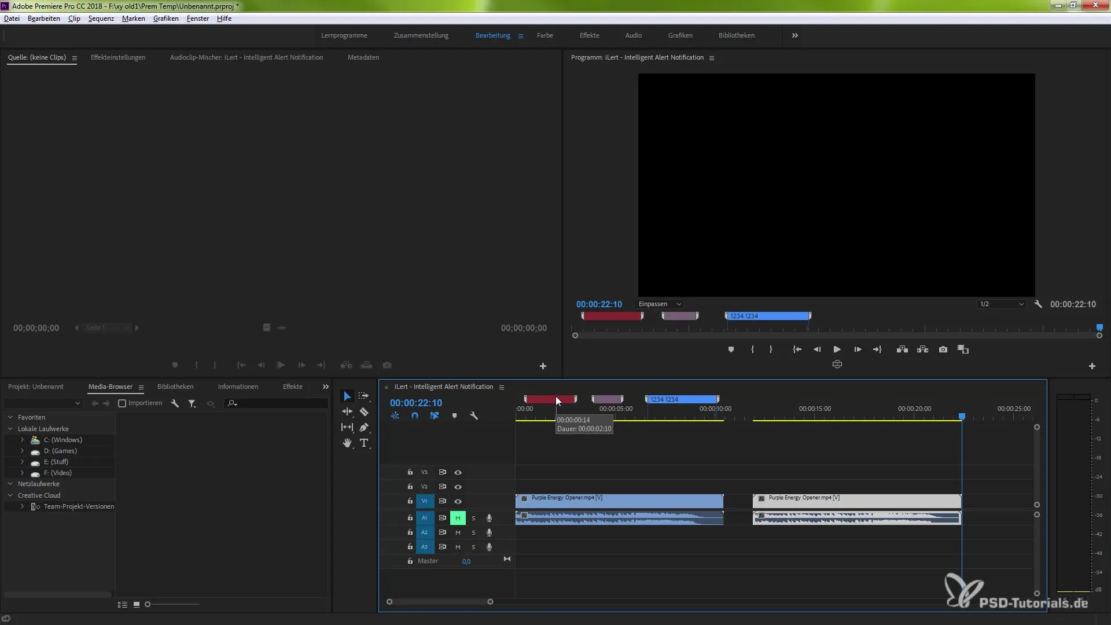Step back one frame in Program monitor
1111x625 pixels.
point(817,350)
